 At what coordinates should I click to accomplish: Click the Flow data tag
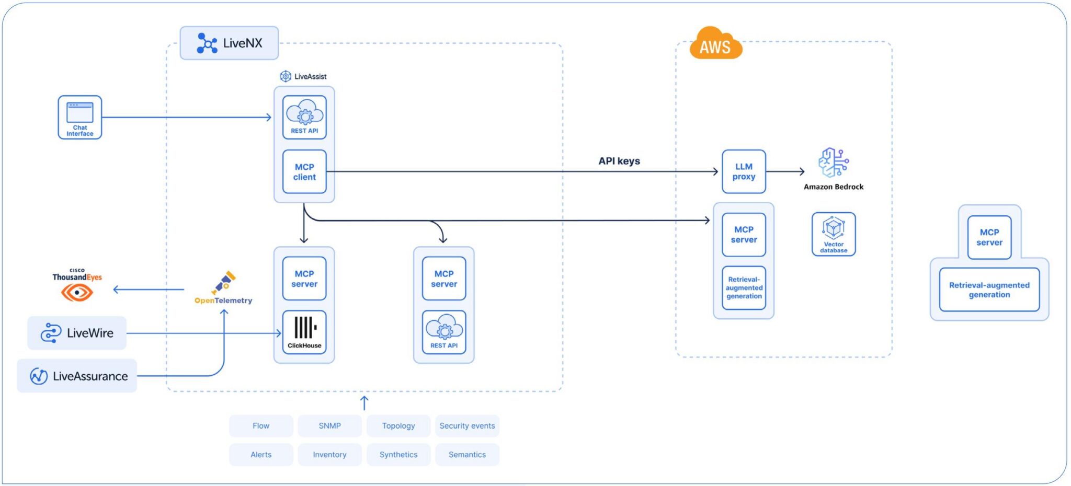[x=261, y=426]
